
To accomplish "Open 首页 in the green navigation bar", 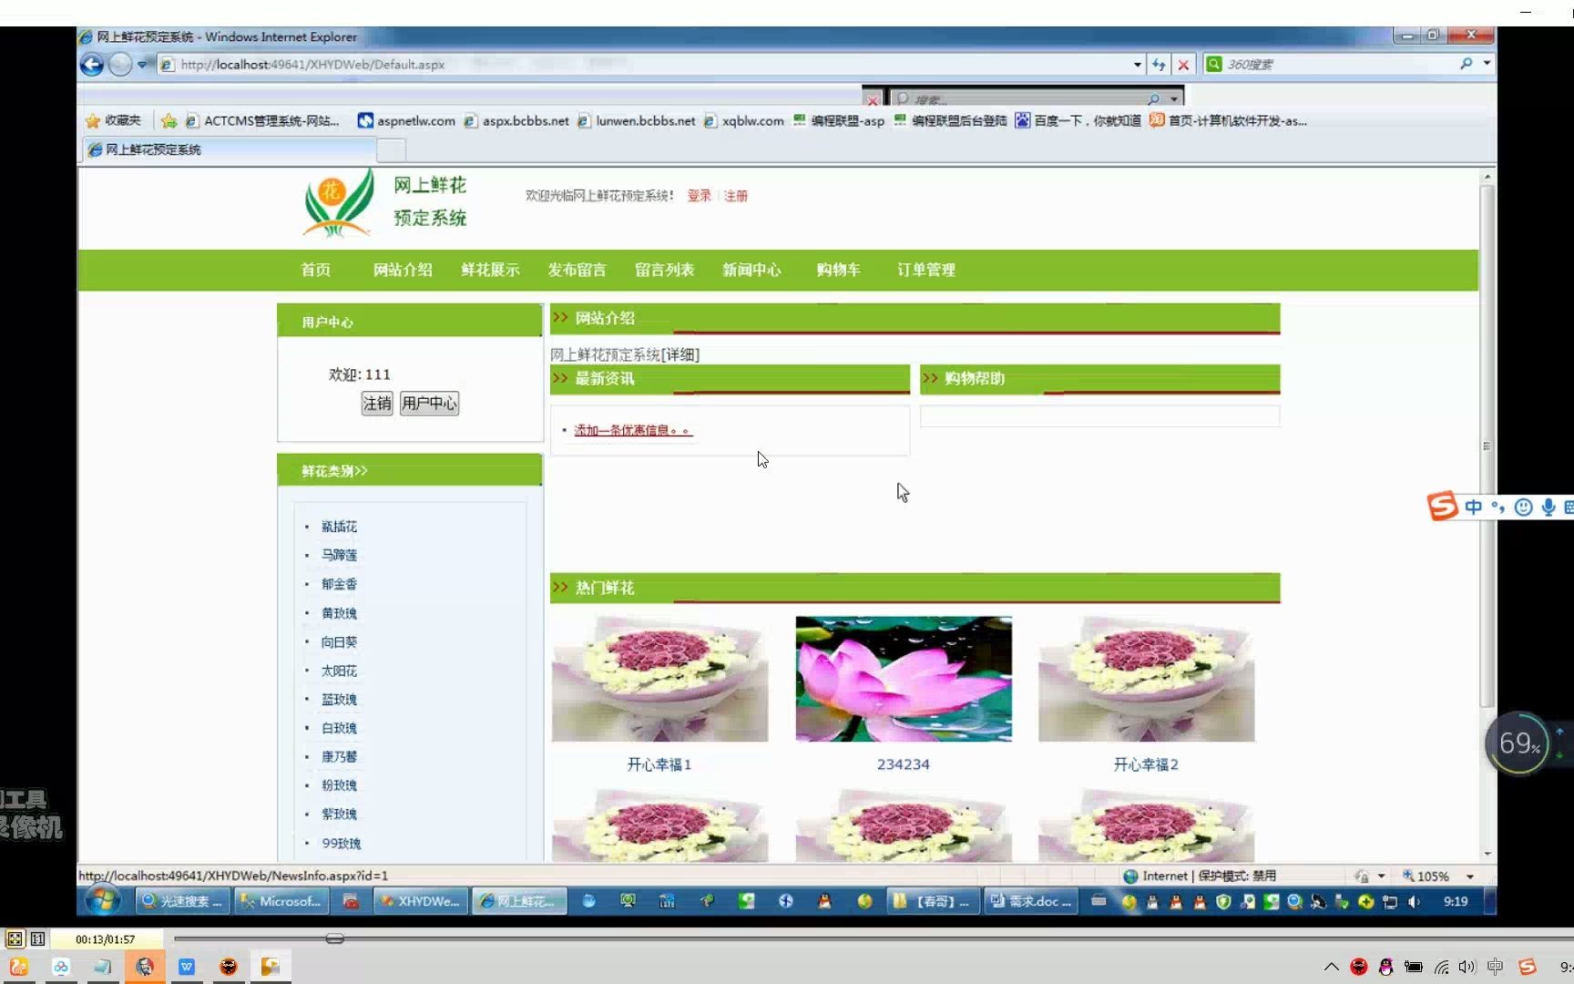I will (x=316, y=270).
